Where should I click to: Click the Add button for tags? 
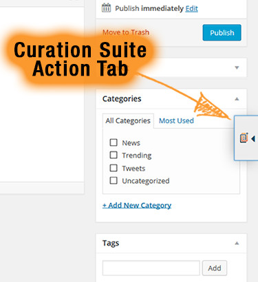(215, 268)
